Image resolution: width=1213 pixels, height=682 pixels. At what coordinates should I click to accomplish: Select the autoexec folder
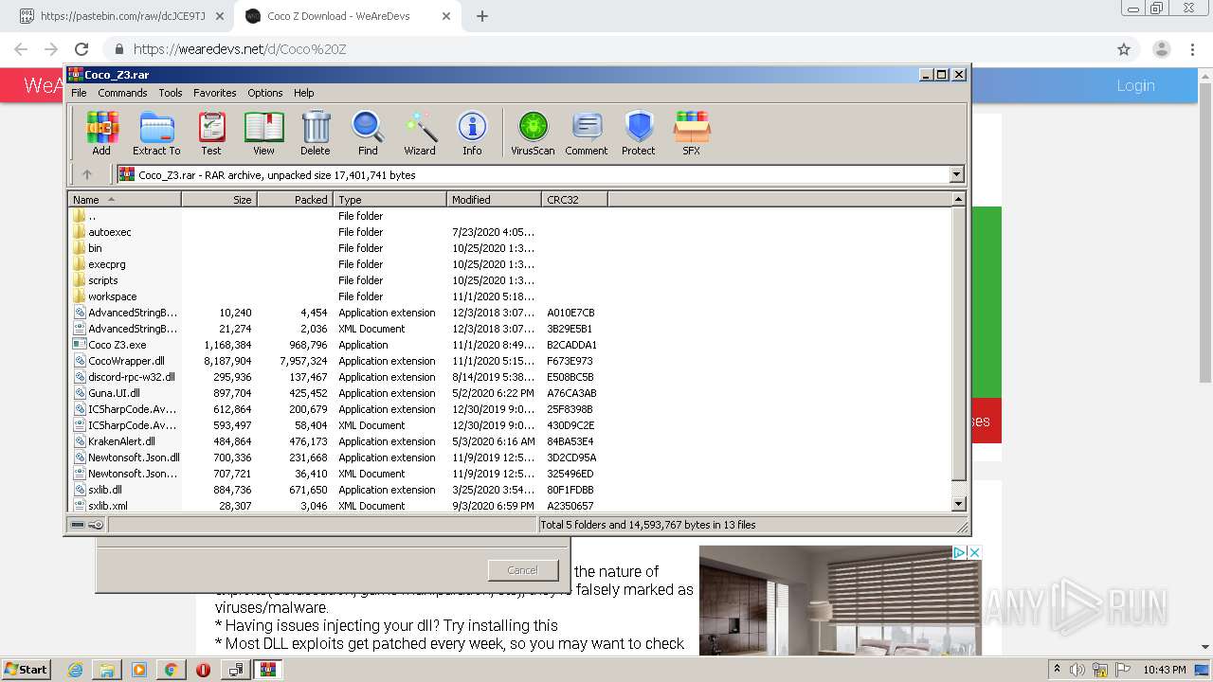[x=110, y=232]
